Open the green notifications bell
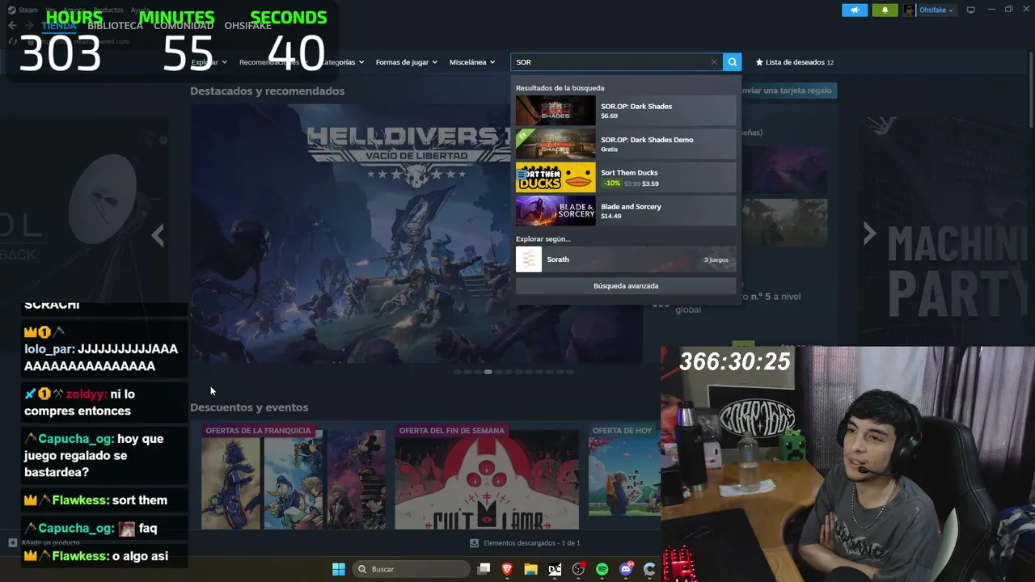Image resolution: width=1035 pixels, height=582 pixels. pos(885,11)
